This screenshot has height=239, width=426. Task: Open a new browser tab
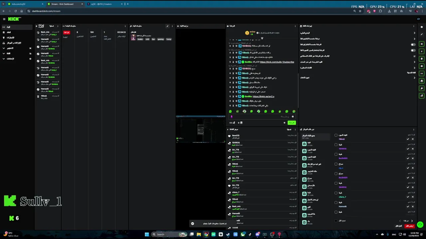[127, 4]
